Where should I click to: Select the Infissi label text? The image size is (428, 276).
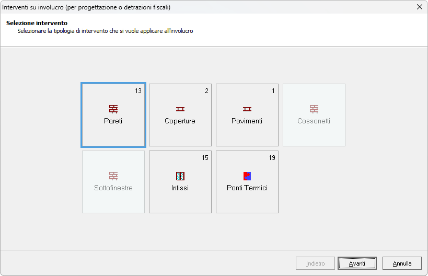(x=180, y=188)
